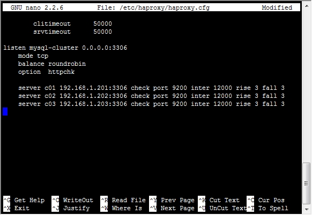This screenshot has width=312, height=215.
Task: Click the Cut Text shortcut label
Action: coord(225,200)
